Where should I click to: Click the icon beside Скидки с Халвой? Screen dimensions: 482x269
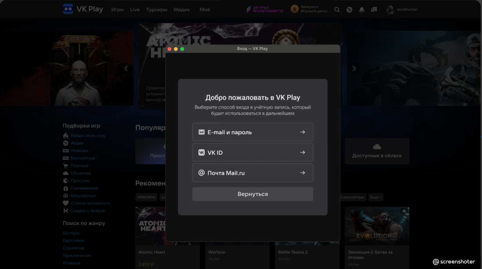[65, 211]
